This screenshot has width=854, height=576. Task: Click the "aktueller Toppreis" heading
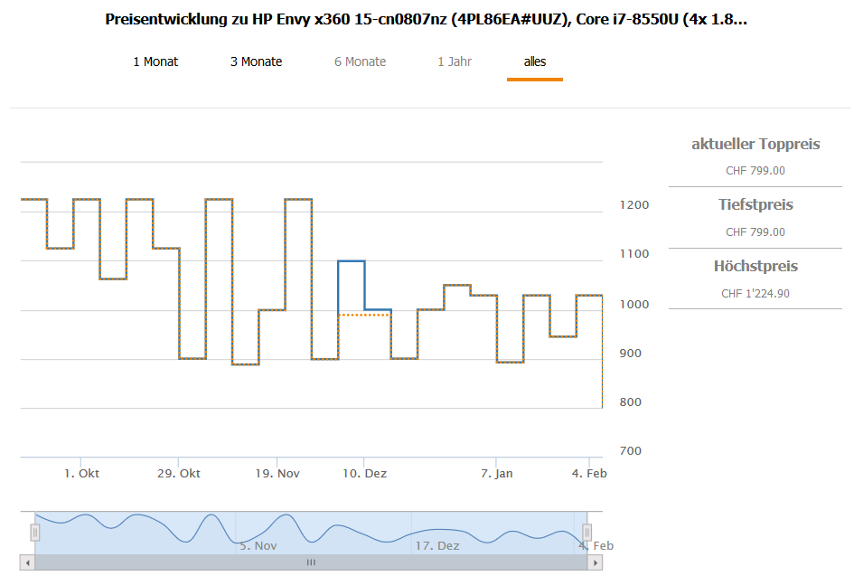click(x=755, y=145)
